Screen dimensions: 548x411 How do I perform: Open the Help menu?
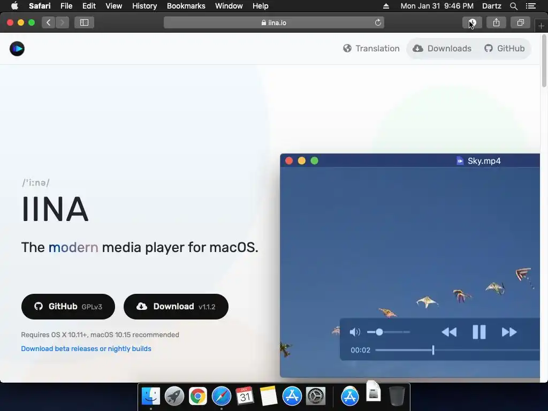261,6
